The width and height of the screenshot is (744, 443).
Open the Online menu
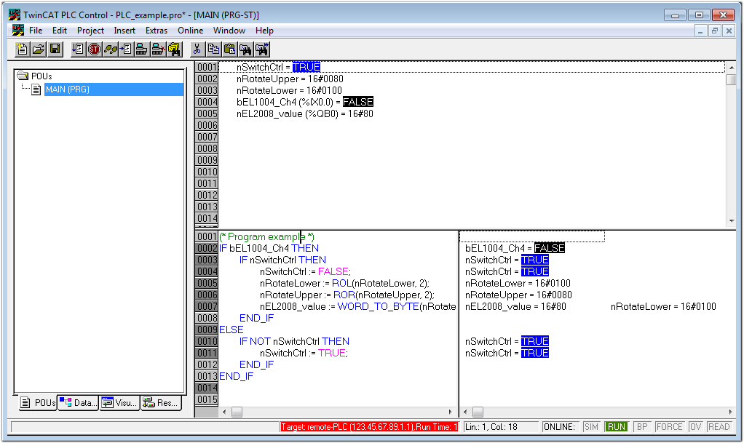190,31
